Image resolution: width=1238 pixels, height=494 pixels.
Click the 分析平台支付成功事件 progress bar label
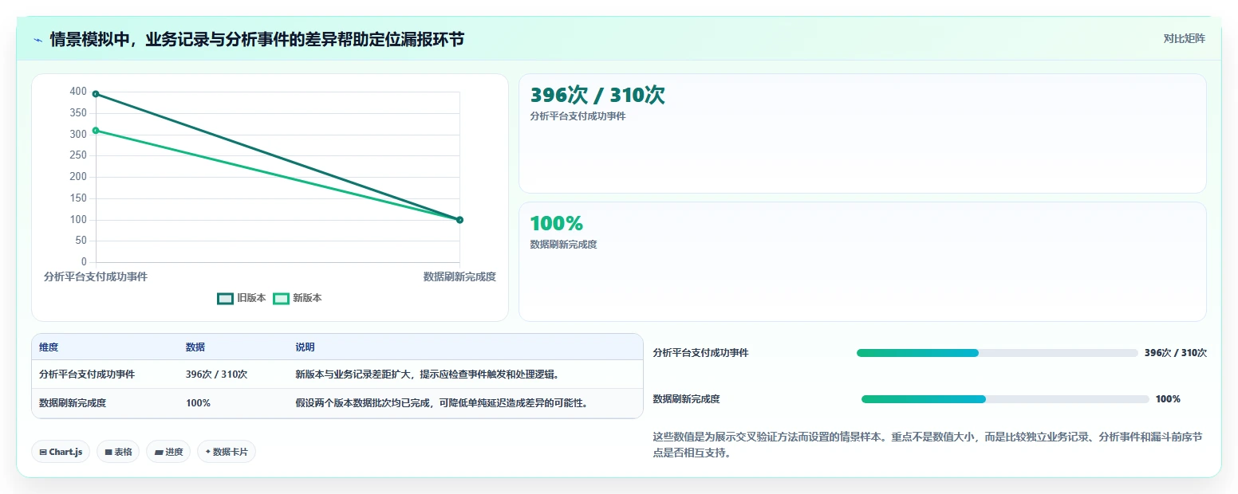coord(700,353)
